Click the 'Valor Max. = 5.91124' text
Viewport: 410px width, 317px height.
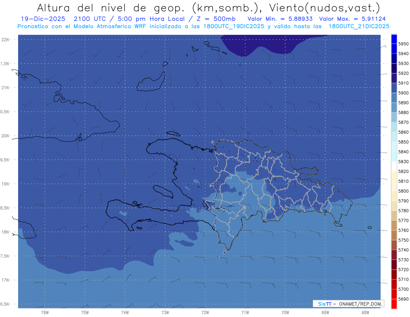(x=353, y=19)
